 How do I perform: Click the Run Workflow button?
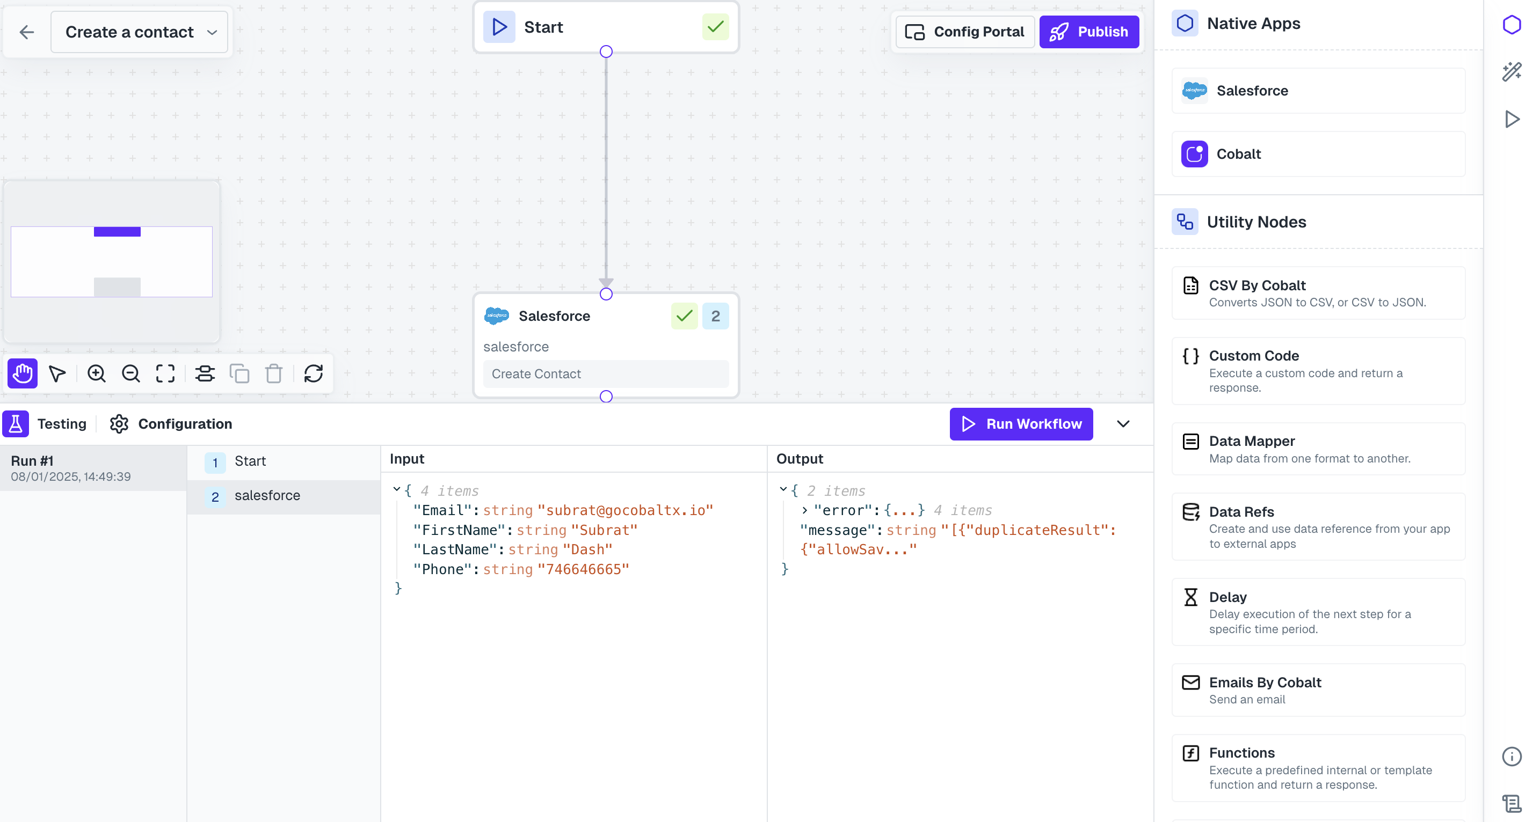click(1021, 424)
